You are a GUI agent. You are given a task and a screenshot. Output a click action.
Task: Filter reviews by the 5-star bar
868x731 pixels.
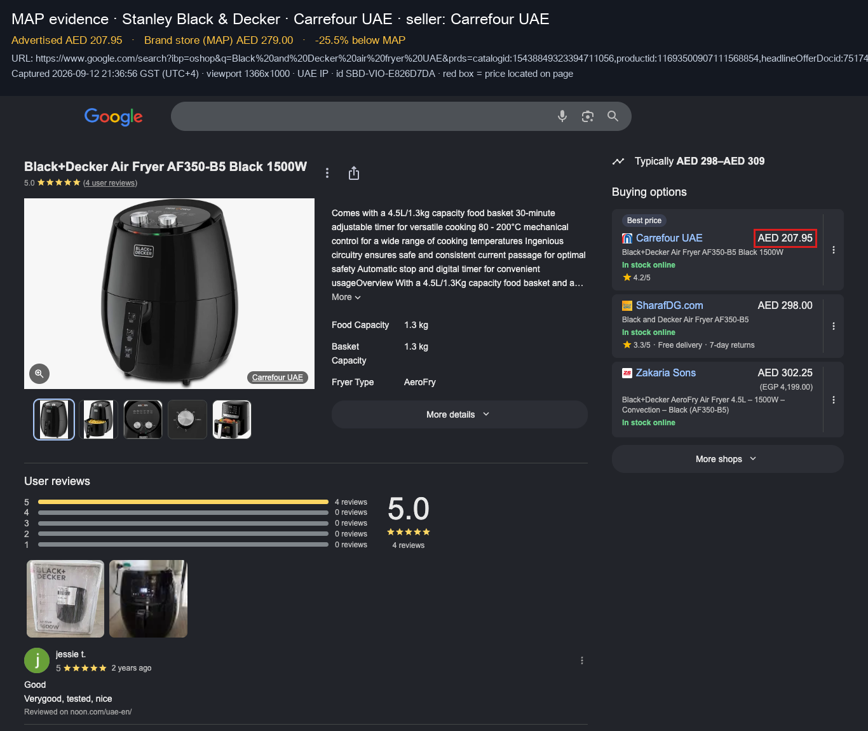coord(183,502)
